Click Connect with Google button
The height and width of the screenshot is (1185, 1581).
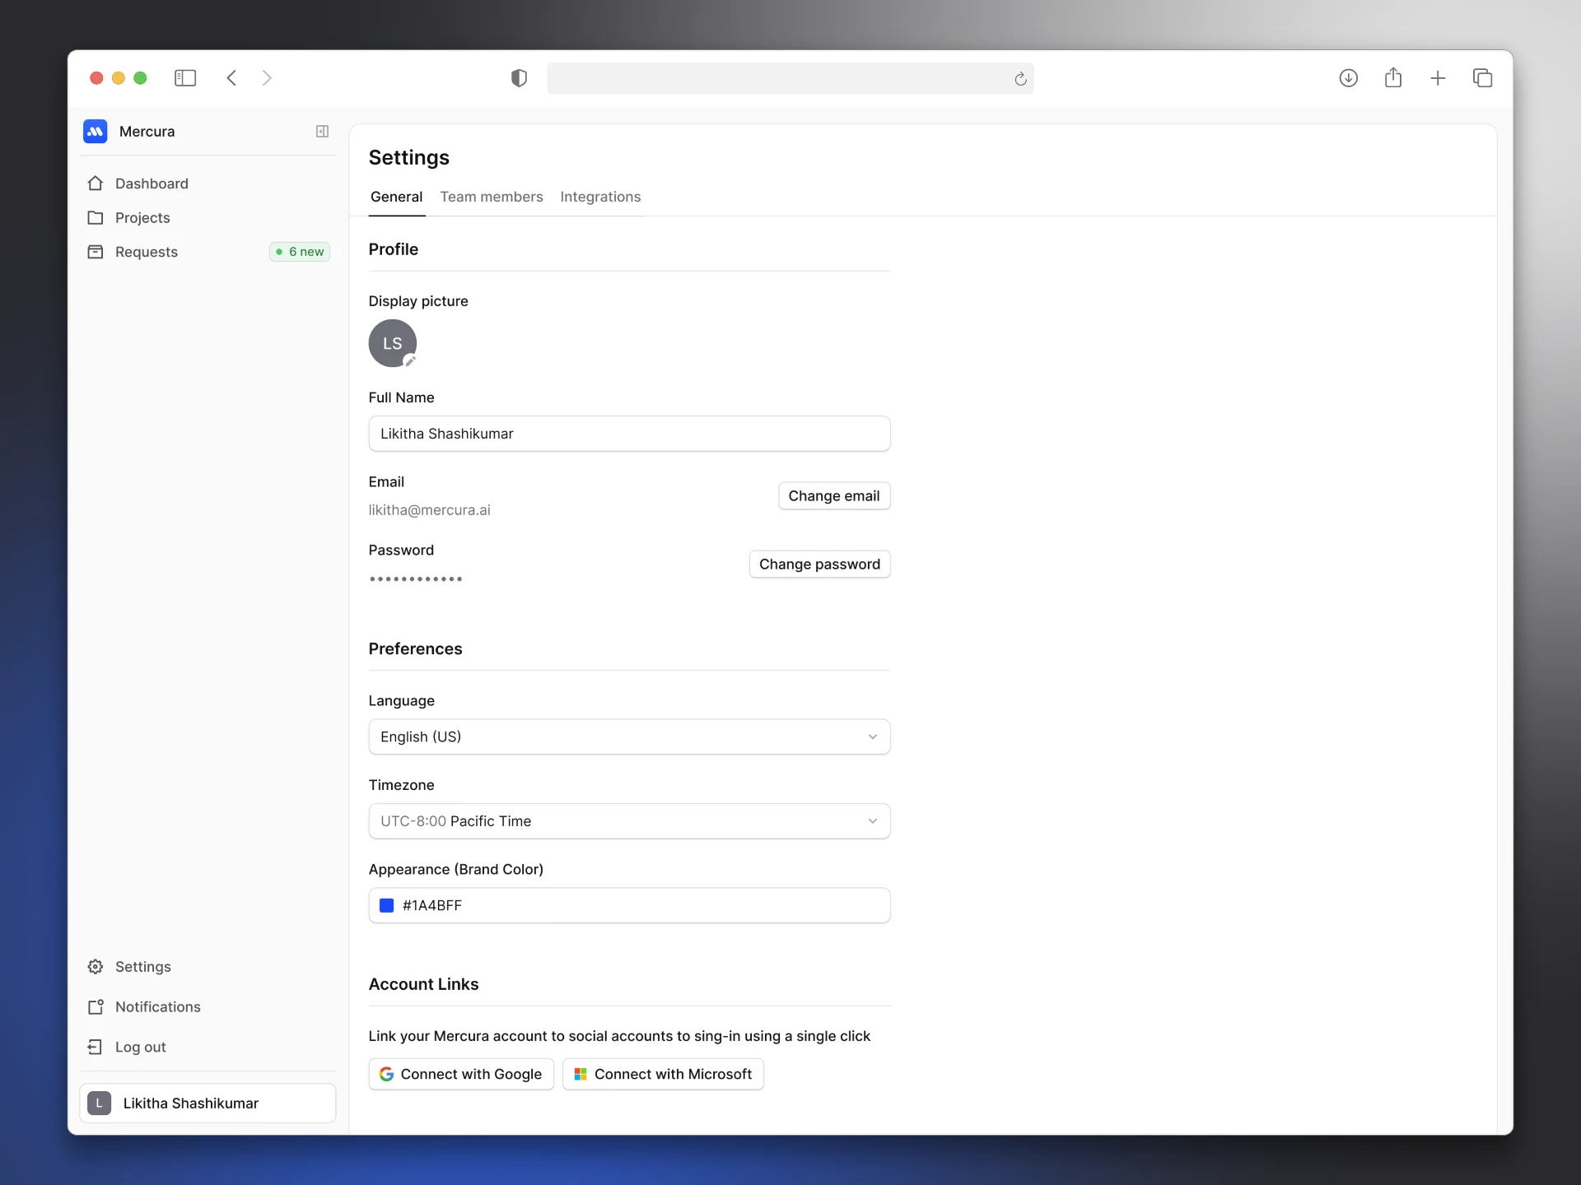click(461, 1074)
